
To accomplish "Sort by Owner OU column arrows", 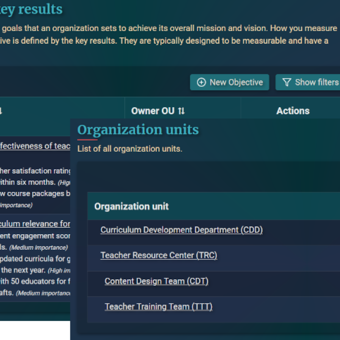I will pos(181,111).
